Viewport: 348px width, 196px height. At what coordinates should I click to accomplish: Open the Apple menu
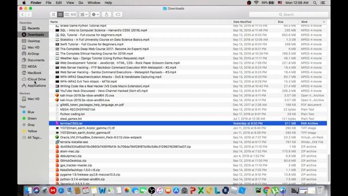(24, 3)
